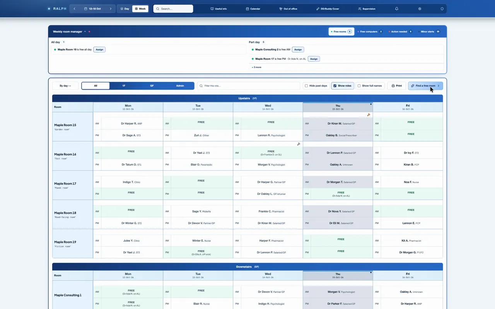Select Indigo T. Clinic cell
The image size is (495, 309).
tap(131, 182)
